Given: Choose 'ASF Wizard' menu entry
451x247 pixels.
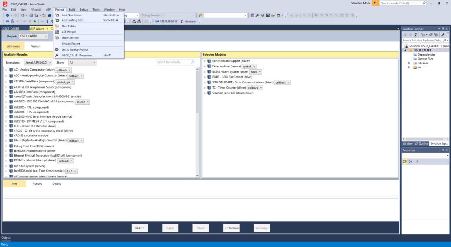Looking at the screenshot, I should tap(89, 32).
